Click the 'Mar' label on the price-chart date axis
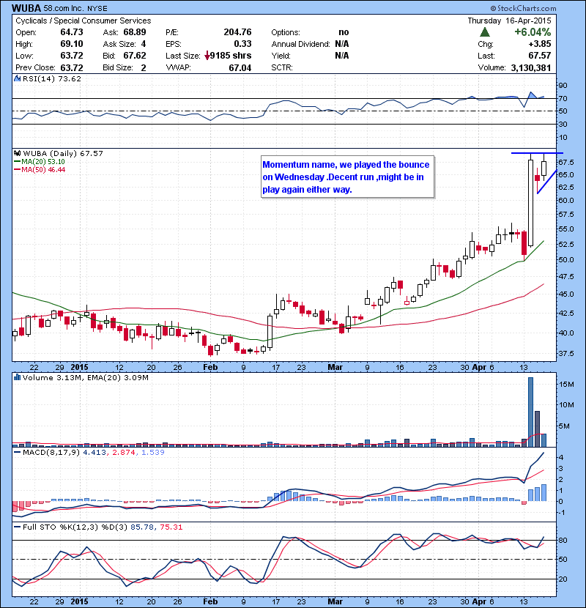 click(335, 367)
